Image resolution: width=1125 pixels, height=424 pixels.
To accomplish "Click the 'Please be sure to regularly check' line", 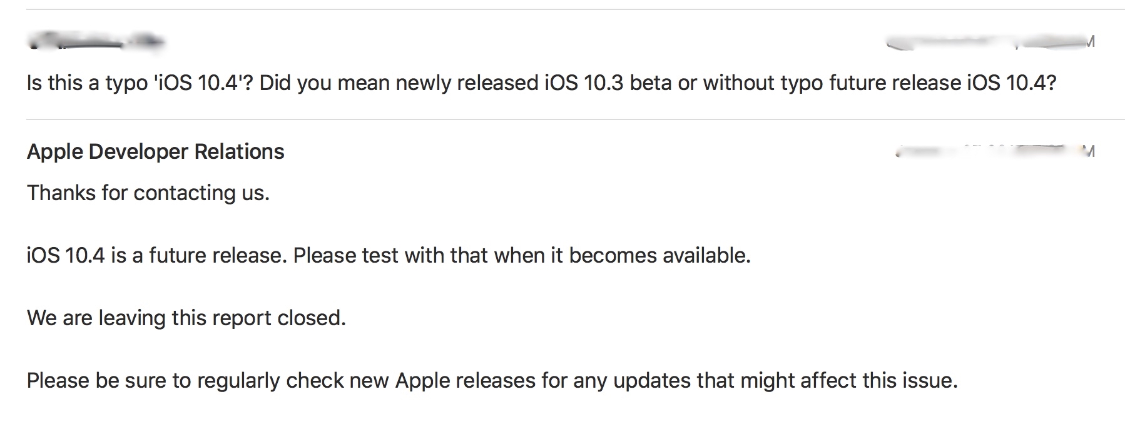I will pyautogui.click(x=492, y=380).
